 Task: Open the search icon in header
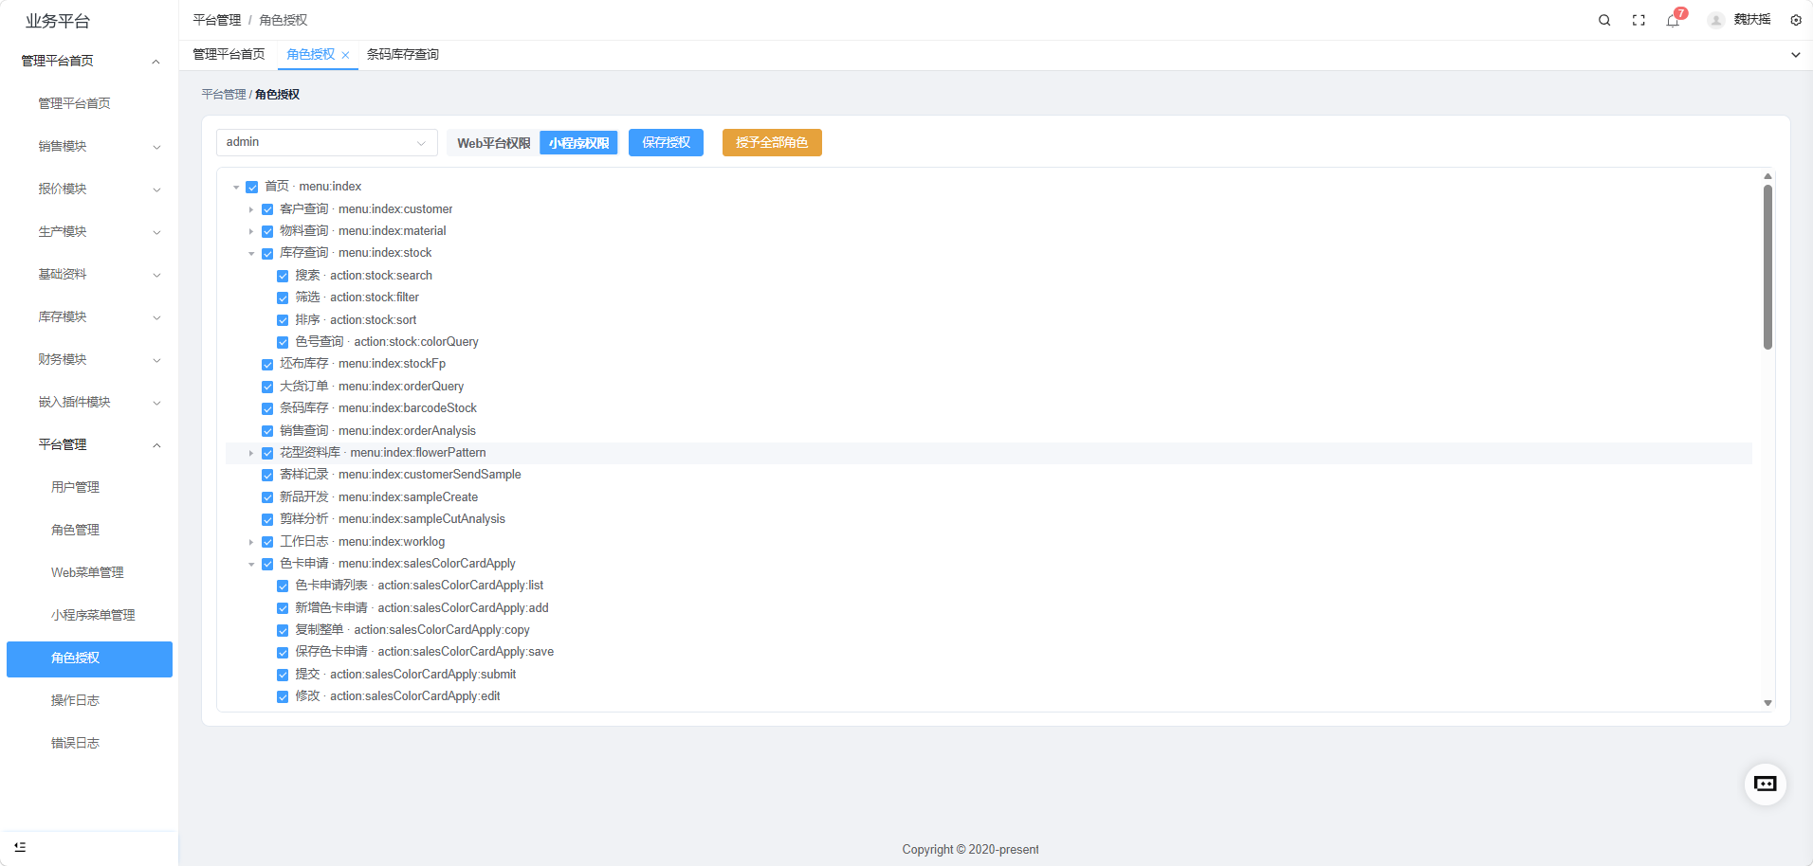tap(1604, 20)
